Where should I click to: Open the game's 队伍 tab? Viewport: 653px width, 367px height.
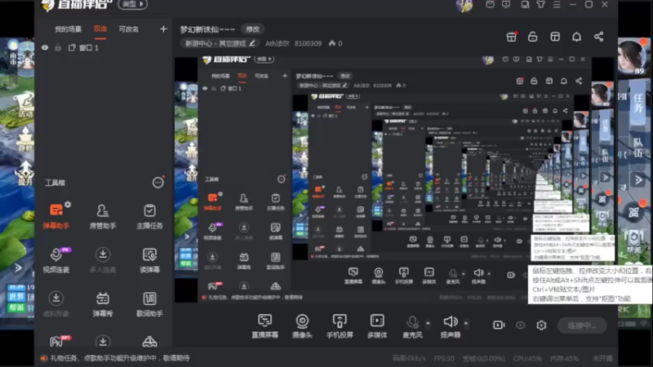click(x=638, y=148)
